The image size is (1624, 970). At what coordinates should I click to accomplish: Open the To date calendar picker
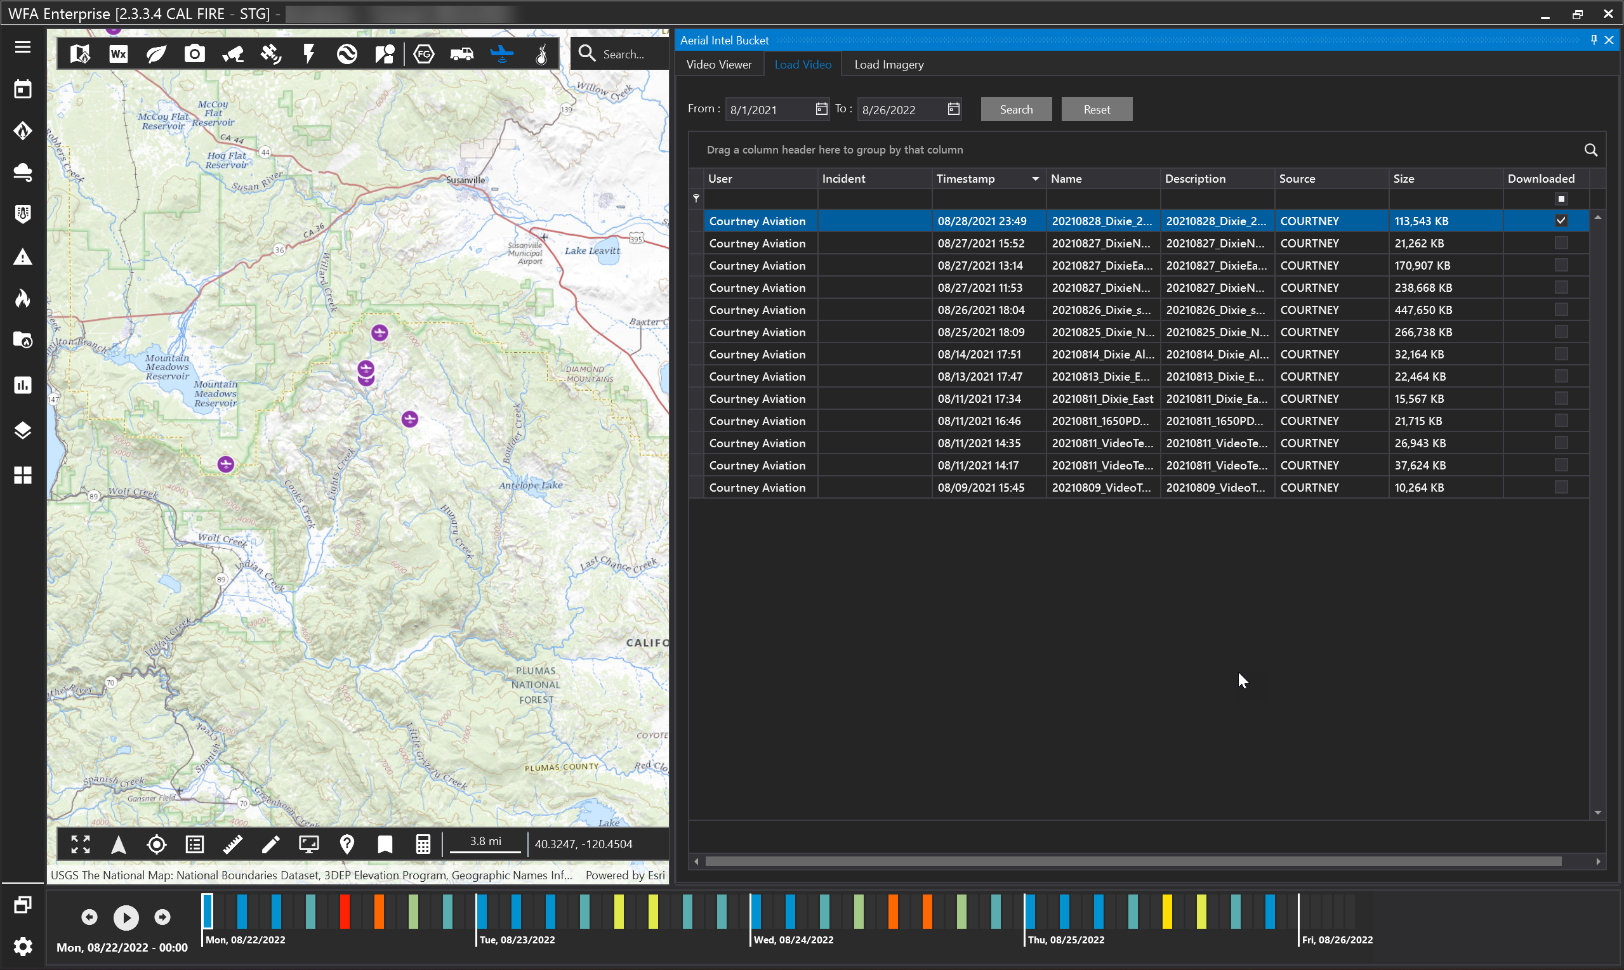pyautogui.click(x=953, y=108)
